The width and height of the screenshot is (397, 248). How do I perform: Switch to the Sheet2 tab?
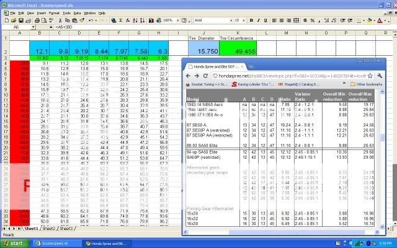[x=50, y=228]
